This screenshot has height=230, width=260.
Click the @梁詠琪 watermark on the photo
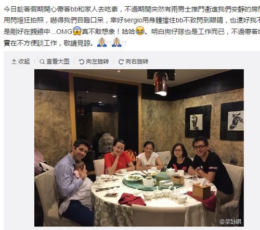coord(230,222)
